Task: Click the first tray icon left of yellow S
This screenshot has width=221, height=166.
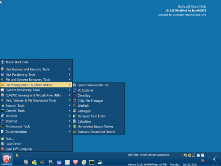Action: click(185, 155)
